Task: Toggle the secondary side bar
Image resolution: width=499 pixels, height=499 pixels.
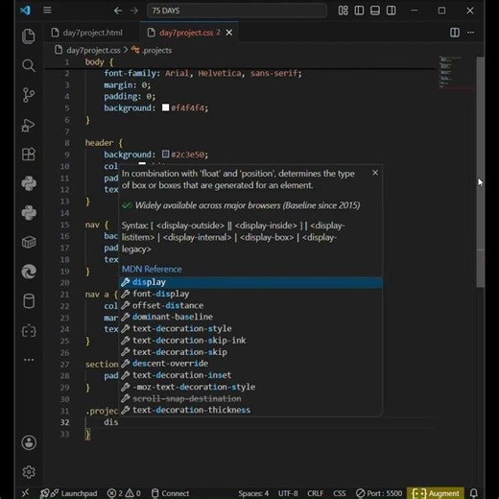Action: click(391, 11)
